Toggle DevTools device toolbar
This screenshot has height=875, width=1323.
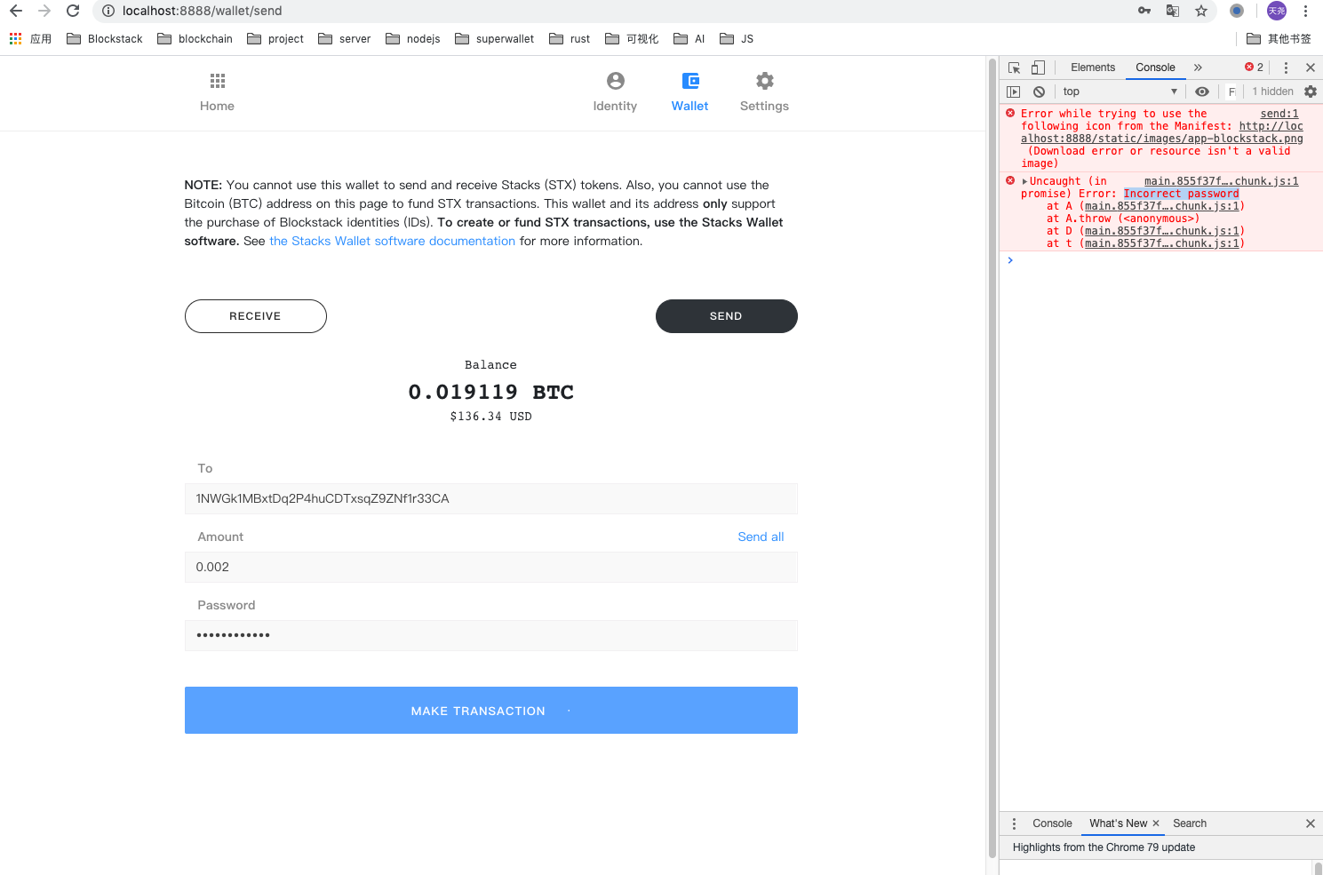[x=1038, y=68]
